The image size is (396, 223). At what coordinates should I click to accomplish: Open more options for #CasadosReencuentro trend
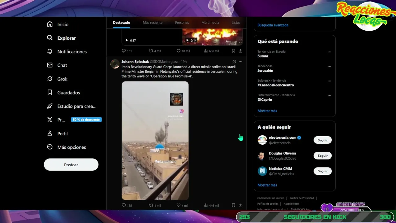click(x=329, y=81)
